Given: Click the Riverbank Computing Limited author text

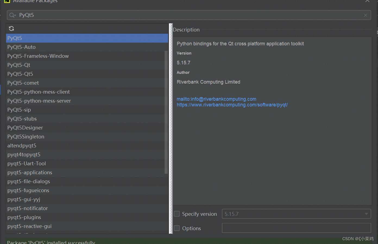Looking at the screenshot, I should click(209, 82).
